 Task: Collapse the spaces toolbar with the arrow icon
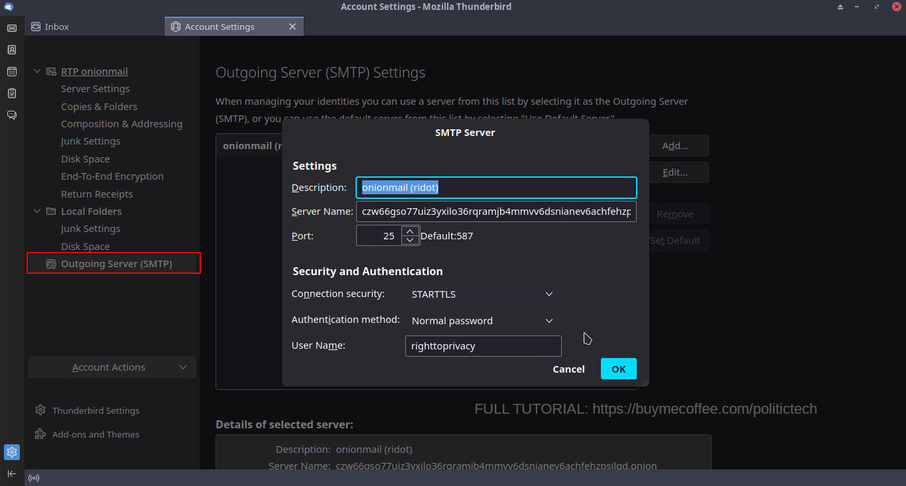(x=12, y=473)
